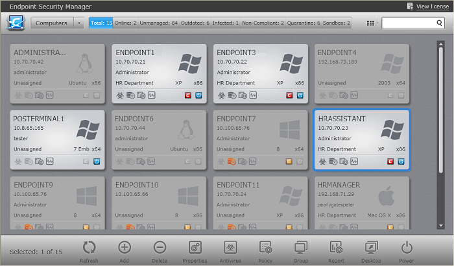454x266 pixels.
Task: Select the ENDPOINT10 computer card
Action: pos(159,203)
